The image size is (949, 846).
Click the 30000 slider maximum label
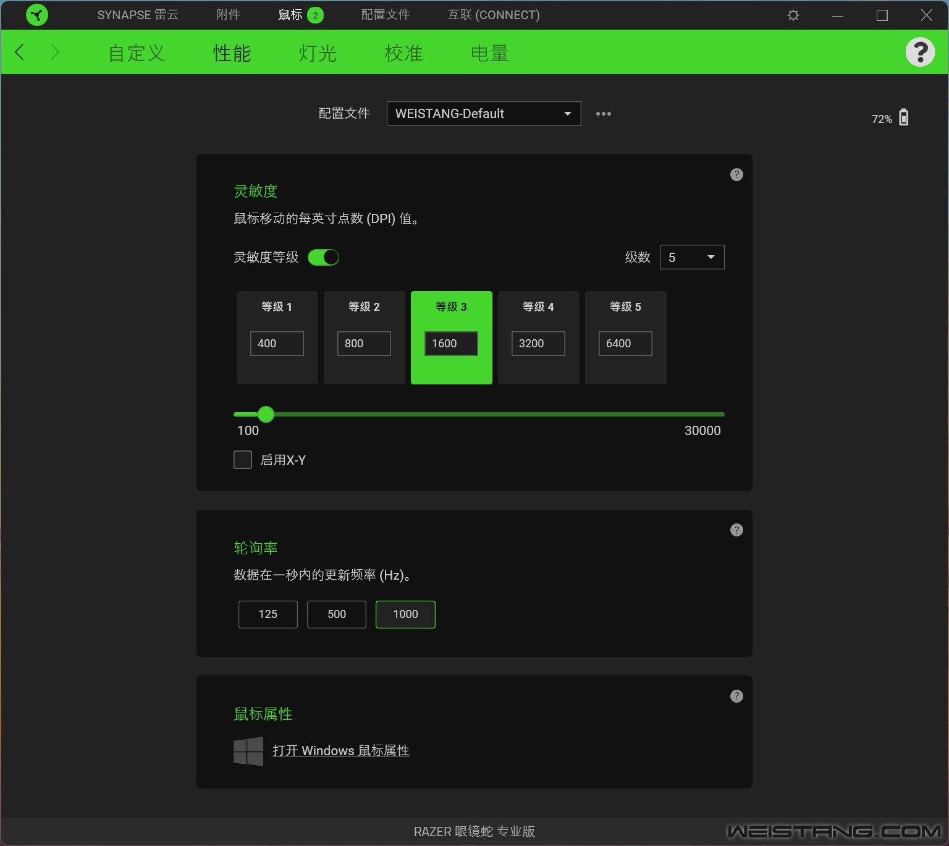(x=702, y=431)
